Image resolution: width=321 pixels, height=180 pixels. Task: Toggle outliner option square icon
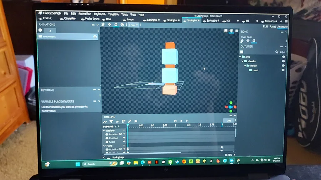click(x=241, y=52)
